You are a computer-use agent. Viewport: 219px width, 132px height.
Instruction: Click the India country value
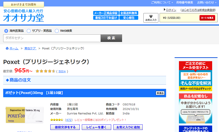(x=126, y=113)
